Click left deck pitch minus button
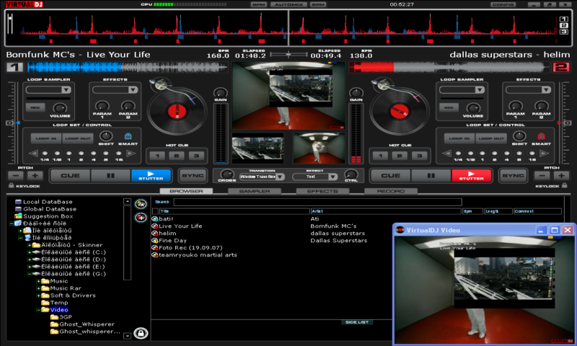This screenshot has height=346, width=577. tap(16, 175)
